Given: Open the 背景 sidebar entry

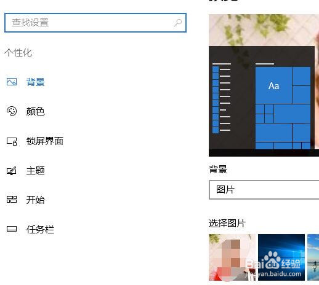Looking at the screenshot, I should [x=35, y=82].
